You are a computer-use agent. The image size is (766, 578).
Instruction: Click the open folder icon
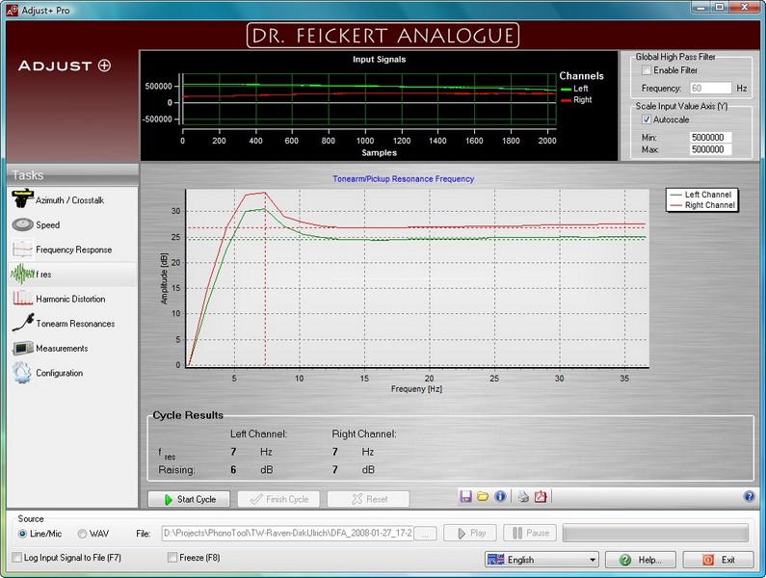tap(483, 497)
